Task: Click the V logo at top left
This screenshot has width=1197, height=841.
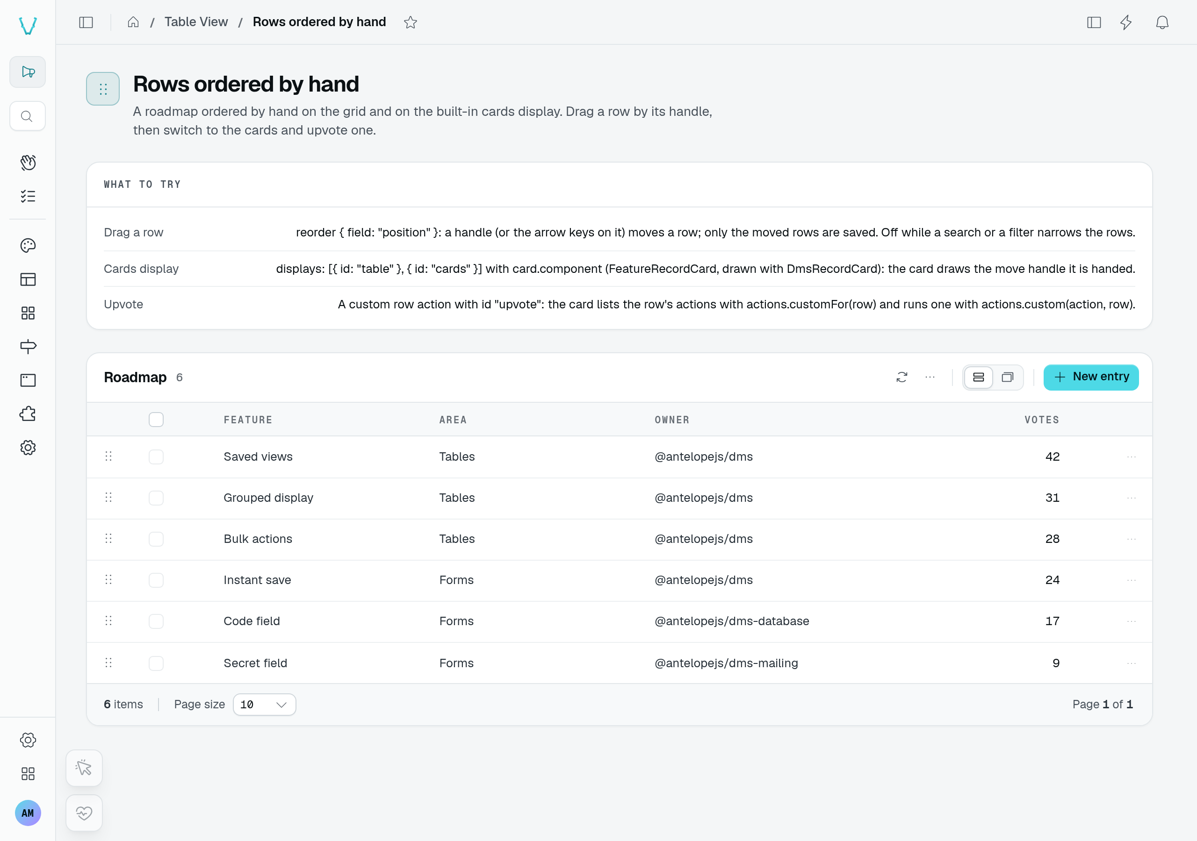Action: 28,25
